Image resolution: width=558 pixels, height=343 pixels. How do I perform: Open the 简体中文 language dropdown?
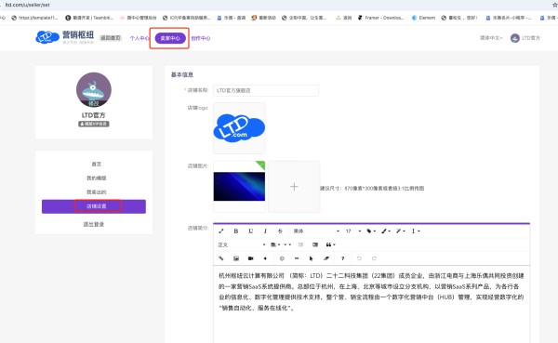click(491, 38)
